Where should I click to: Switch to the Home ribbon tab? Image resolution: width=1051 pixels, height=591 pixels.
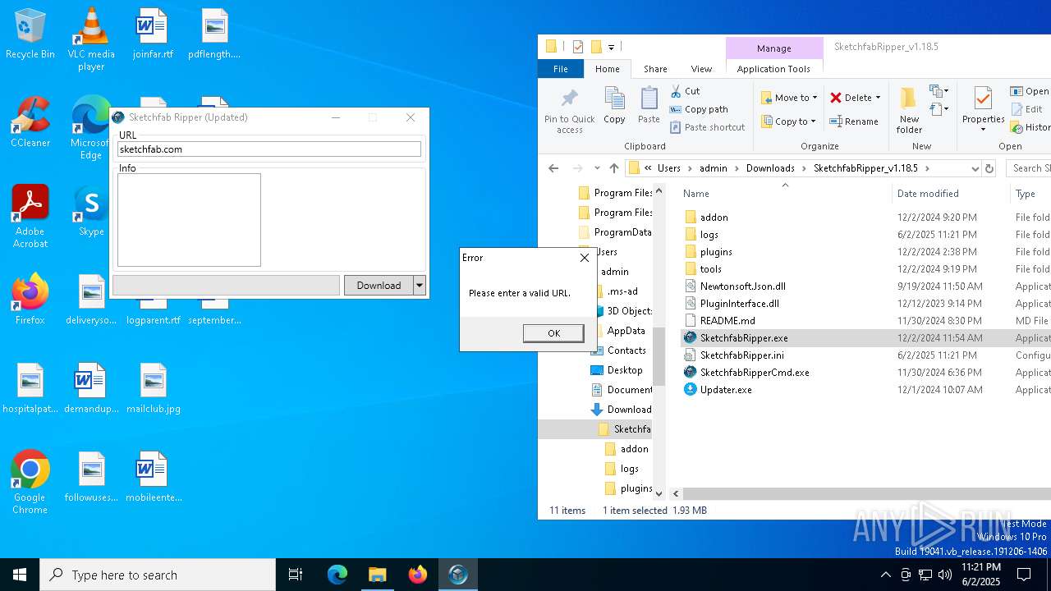608,69
